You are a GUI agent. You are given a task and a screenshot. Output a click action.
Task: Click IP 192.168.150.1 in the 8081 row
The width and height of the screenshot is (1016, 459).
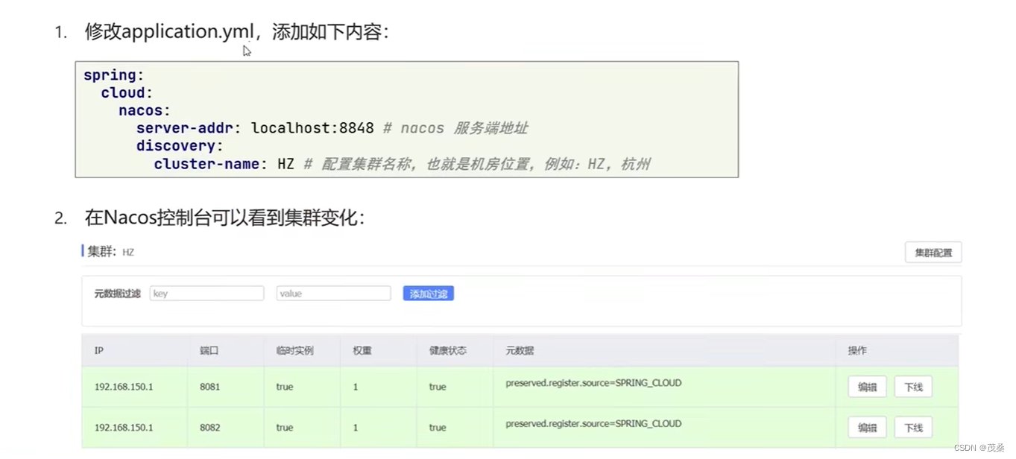tap(124, 387)
